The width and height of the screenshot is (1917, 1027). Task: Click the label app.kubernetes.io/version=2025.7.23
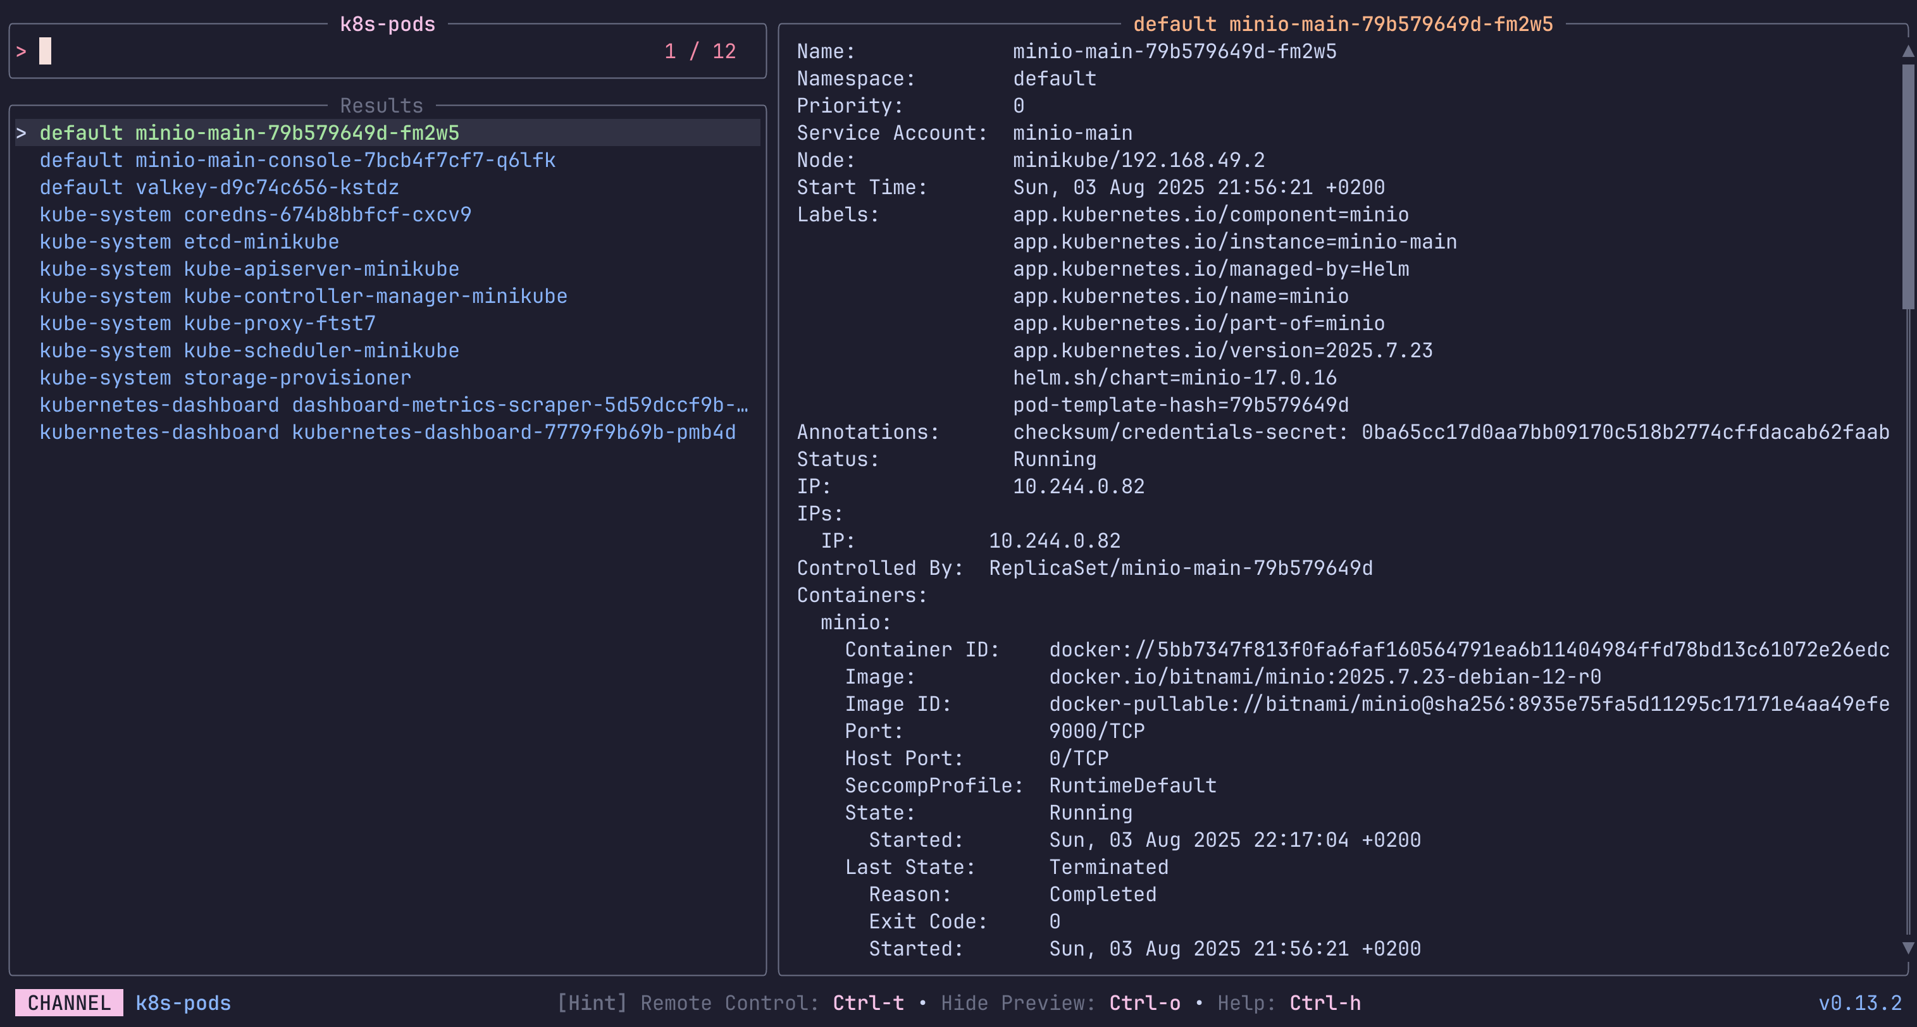tap(1223, 351)
